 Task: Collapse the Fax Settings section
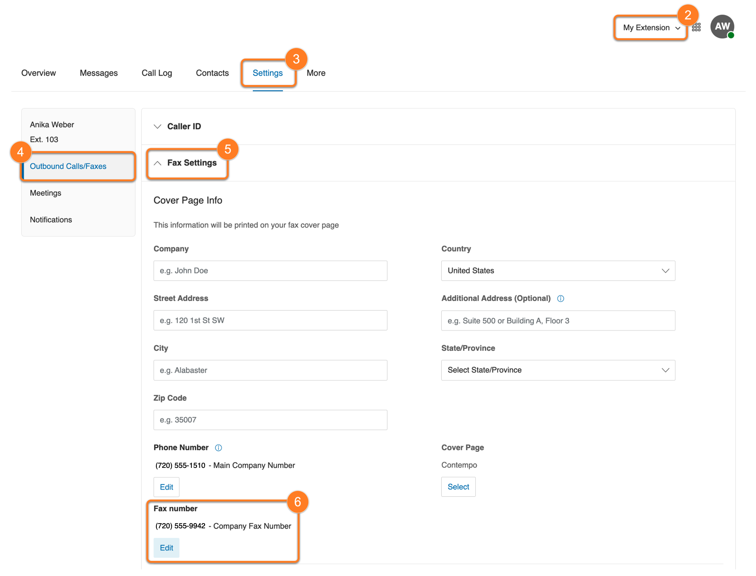point(187,163)
